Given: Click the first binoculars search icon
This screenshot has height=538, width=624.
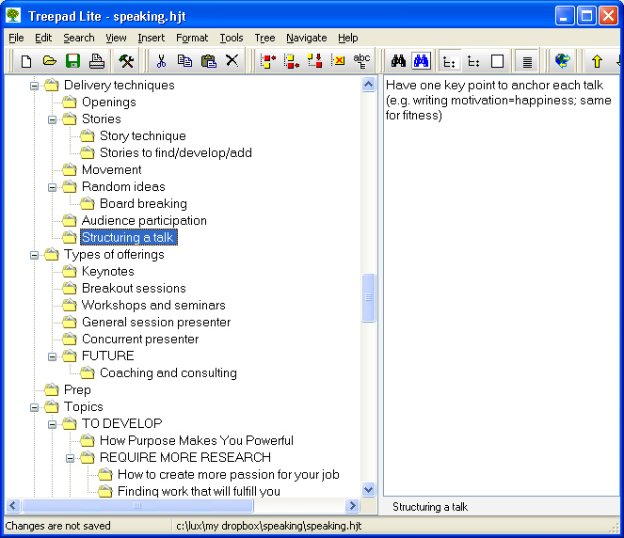Looking at the screenshot, I should tap(398, 61).
